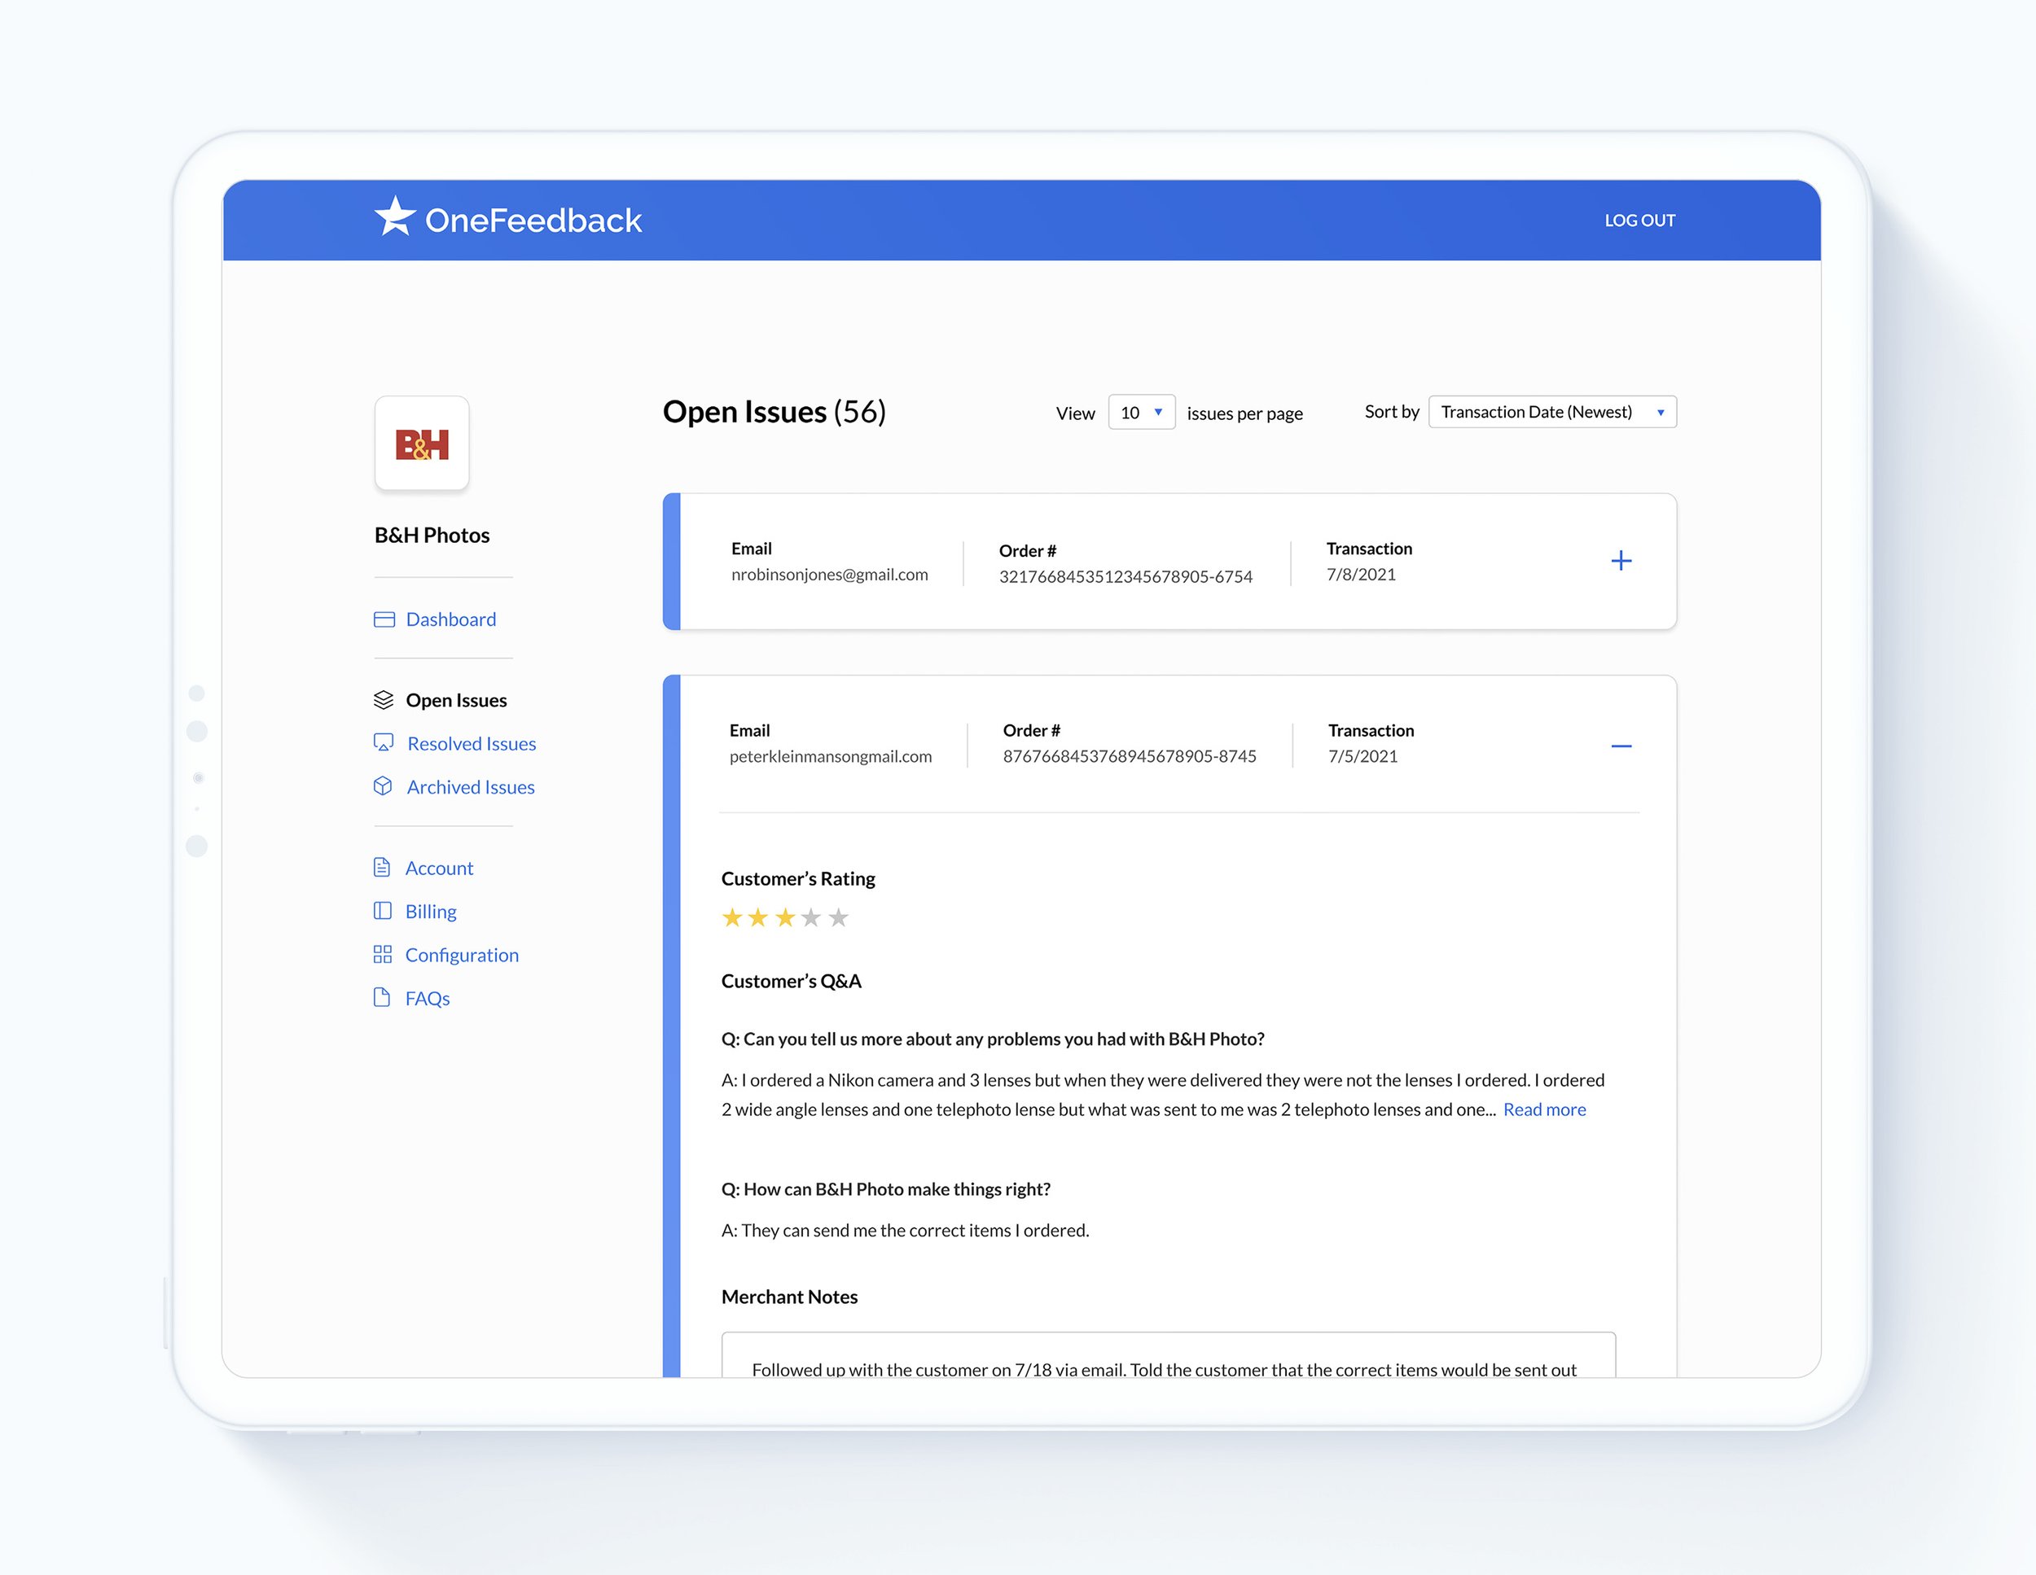Click the OneFeedback brand name
This screenshot has height=1575, width=2036.
tap(533, 221)
